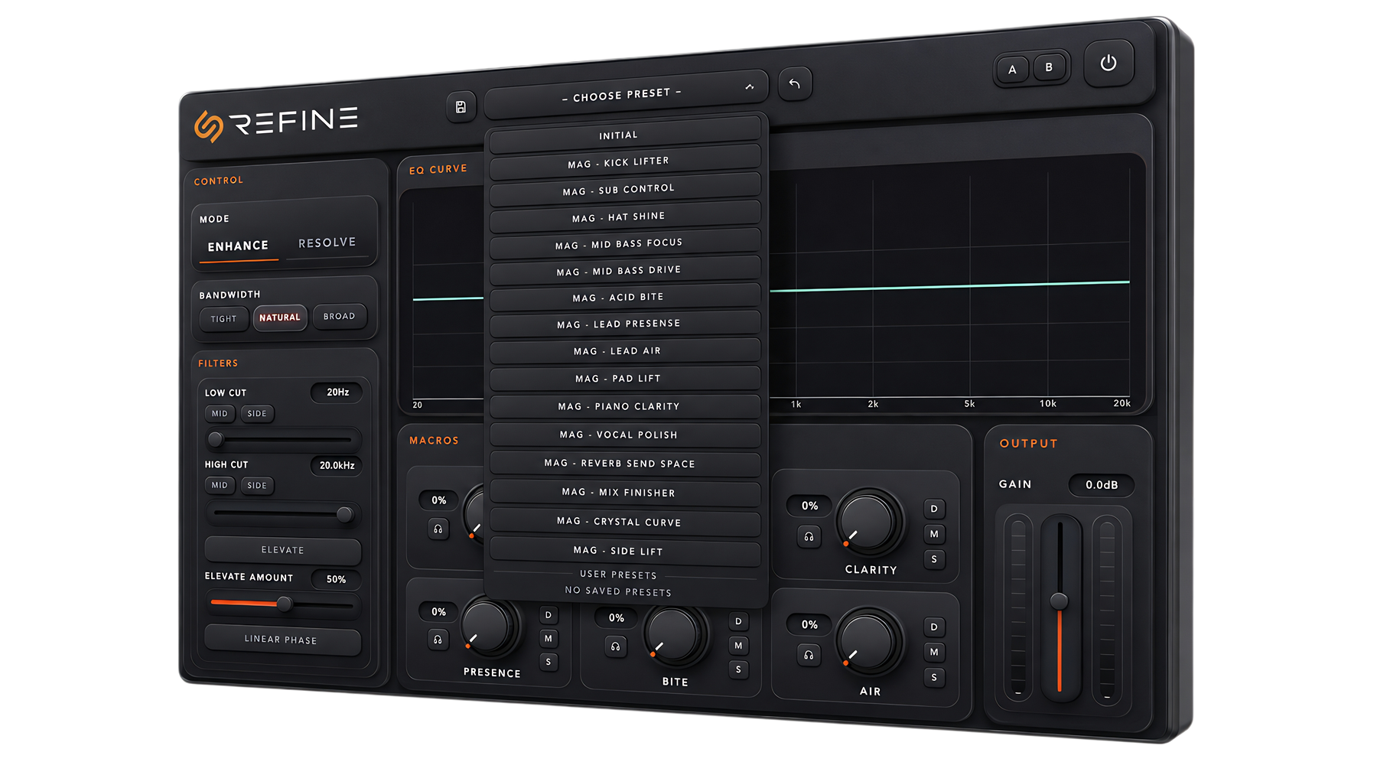Screen dimensions: 1377x775
Task: Click the Bite macro knob
Action: point(672,634)
